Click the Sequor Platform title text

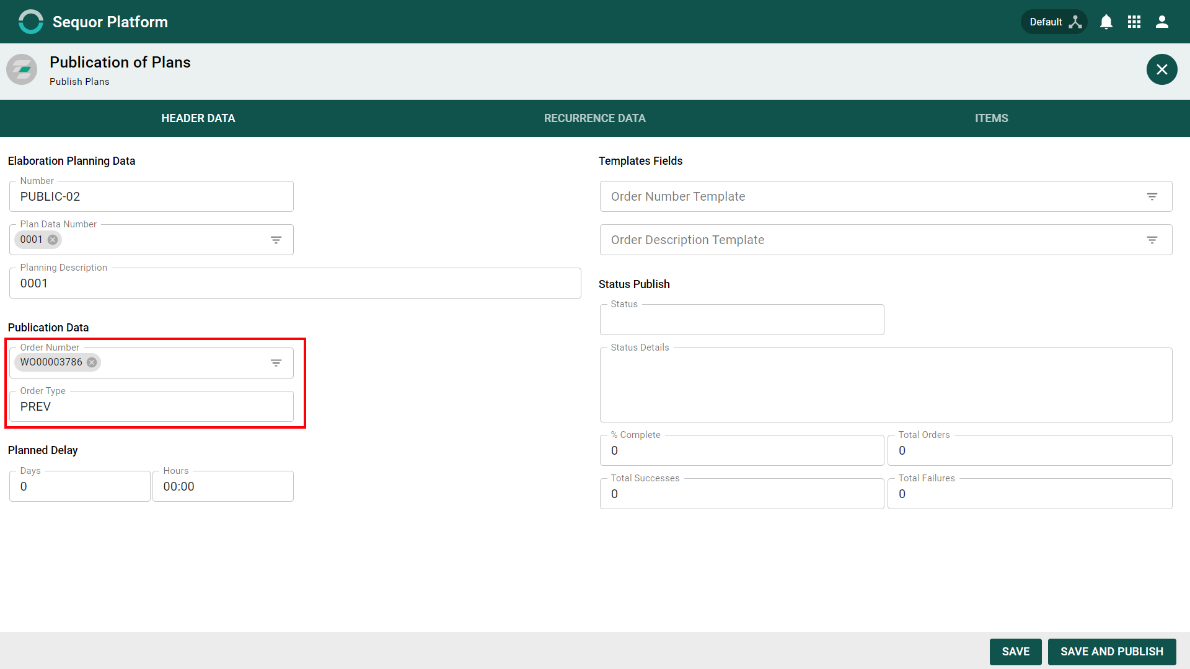pyautogui.click(x=110, y=22)
